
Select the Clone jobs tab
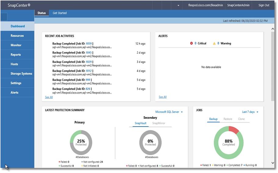coord(241,119)
